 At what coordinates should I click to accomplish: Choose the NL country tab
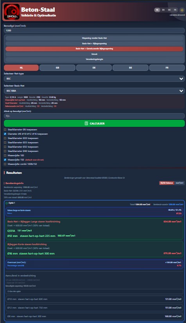pos(21,68)
